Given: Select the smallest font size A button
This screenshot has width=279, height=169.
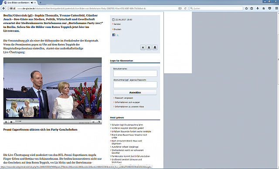Looking at the screenshot, I should coord(143,48).
